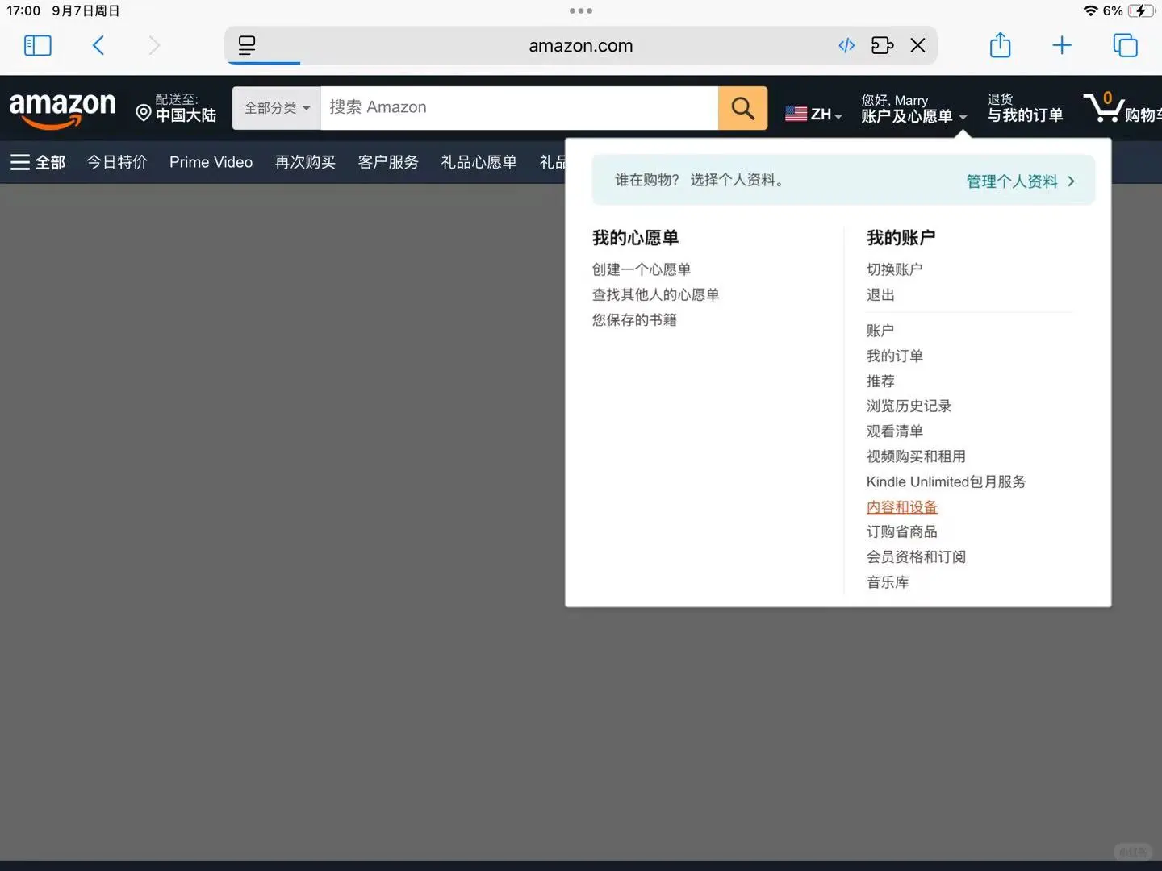Open 您保存的书籍
The image size is (1162, 871).
click(634, 319)
